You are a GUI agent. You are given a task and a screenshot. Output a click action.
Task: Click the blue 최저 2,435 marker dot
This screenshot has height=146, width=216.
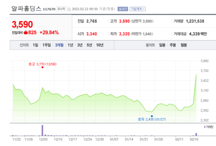point(152,116)
